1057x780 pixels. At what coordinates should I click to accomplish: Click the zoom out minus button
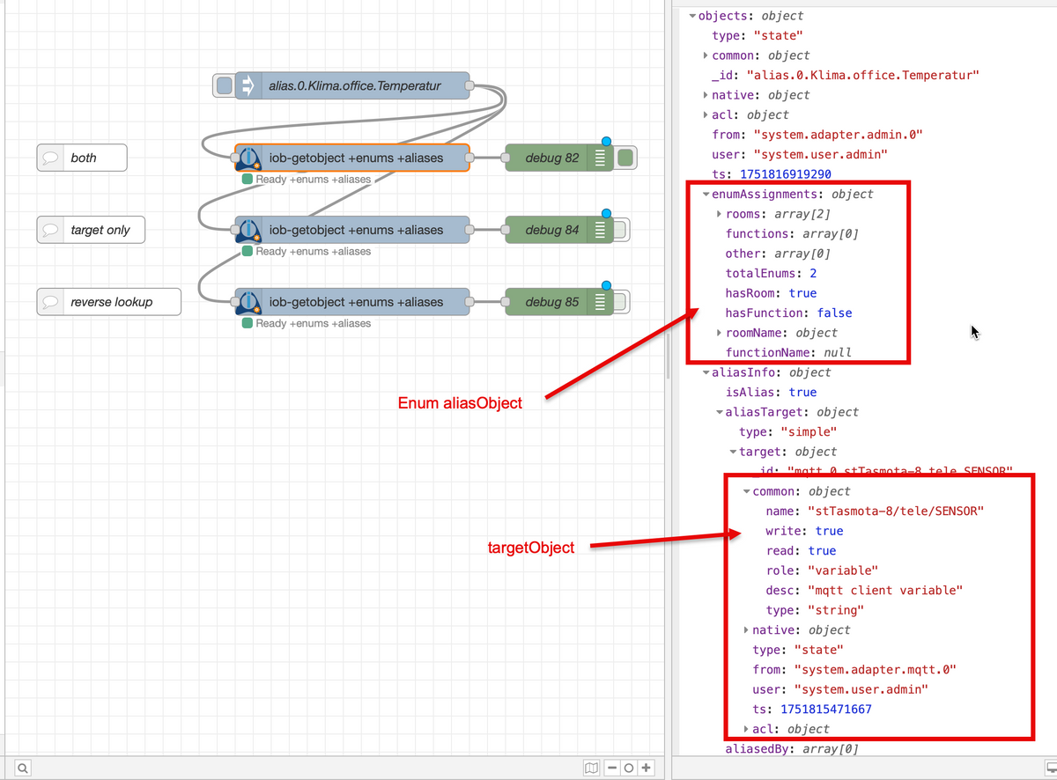611,768
